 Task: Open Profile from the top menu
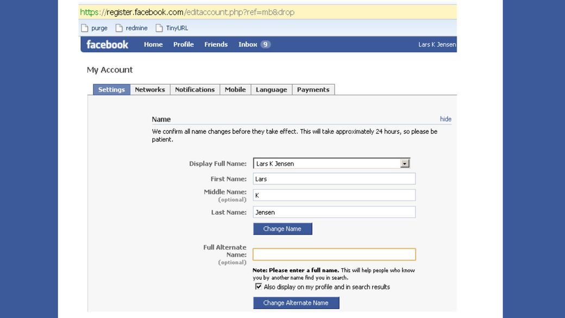[184, 44]
